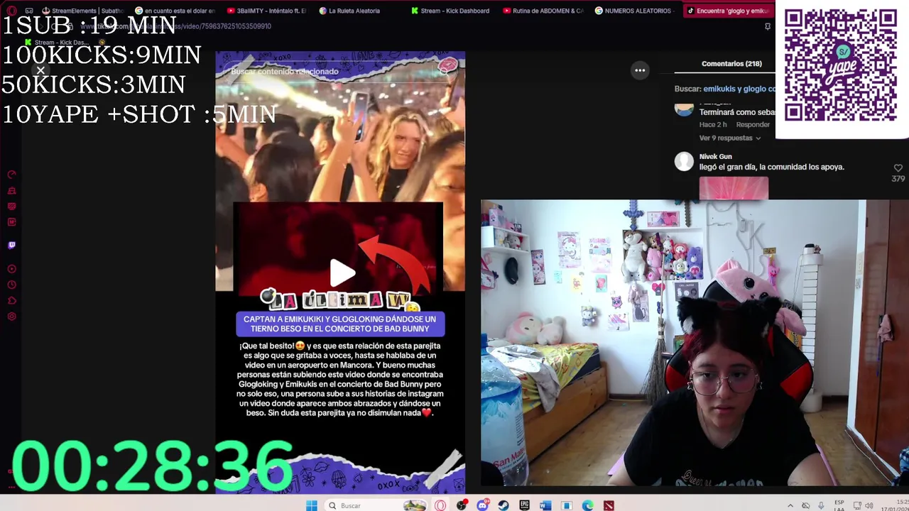Open the second pink Opera sidebar icon
Viewport: 909px width, 511px height.
point(11,191)
